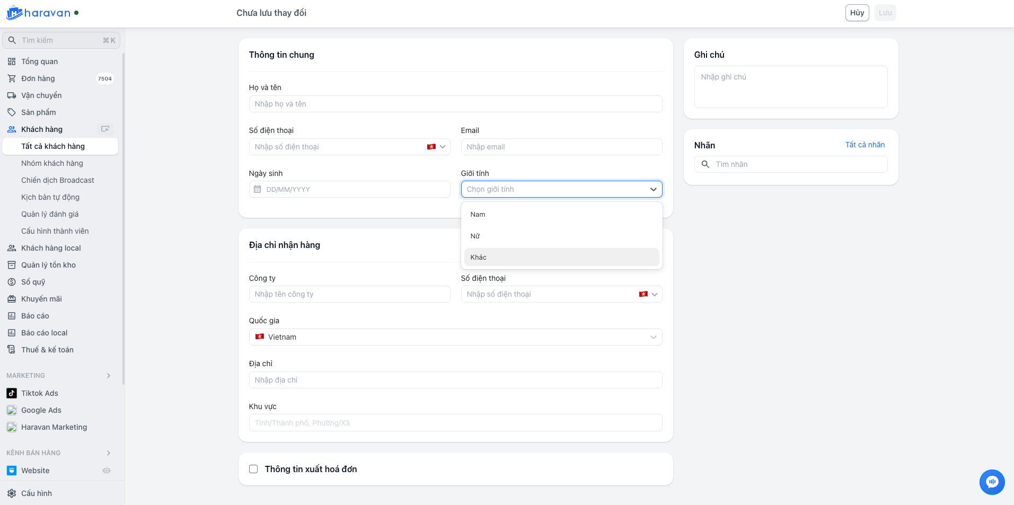Open Tất cả khách hàng submenu item
The image size is (1014, 505).
click(60, 146)
